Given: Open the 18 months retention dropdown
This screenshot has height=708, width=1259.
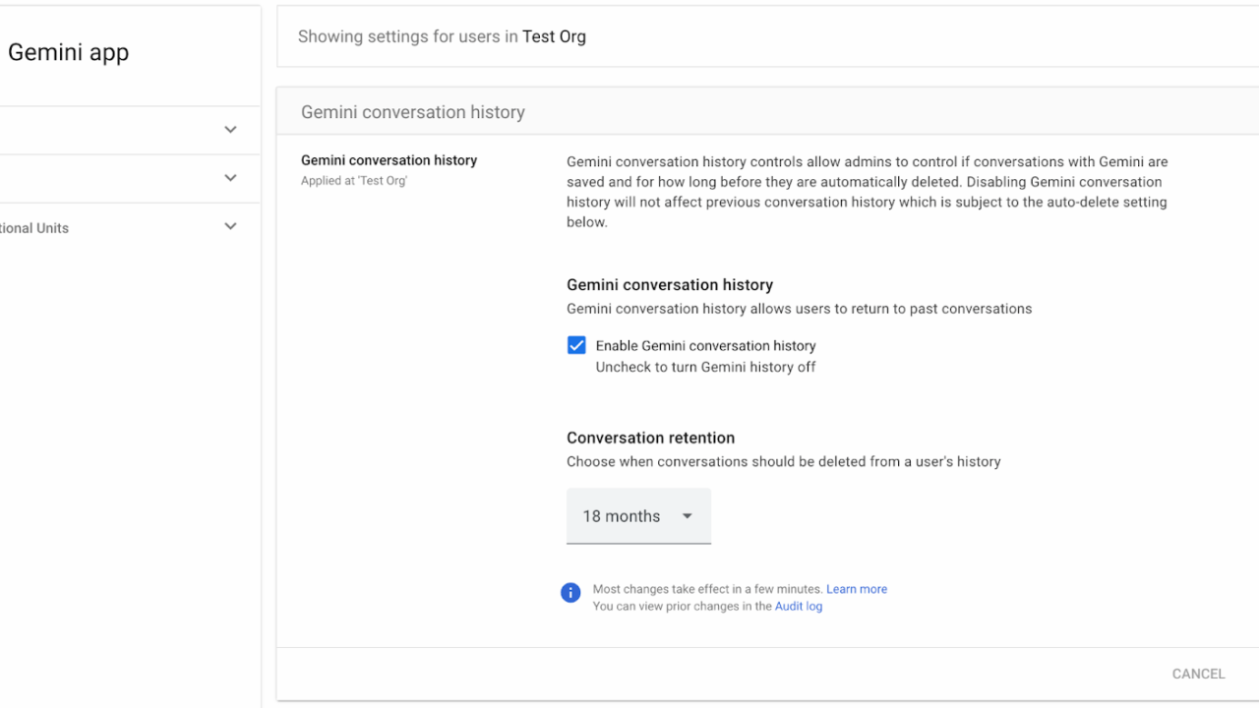Looking at the screenshot, I should point(638,516).
